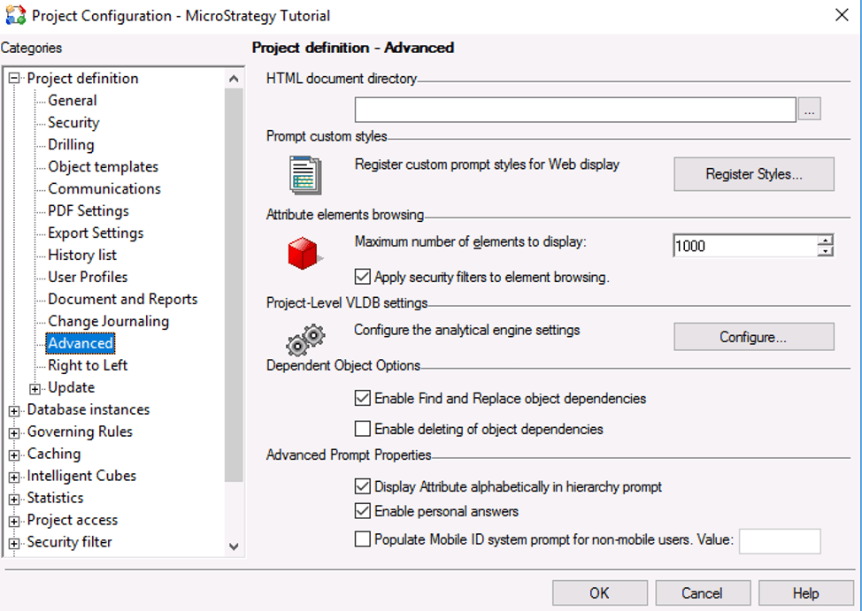Click the HTML document directory text field
This screenshot has width=862, height=611.
[x=575, y=110]
